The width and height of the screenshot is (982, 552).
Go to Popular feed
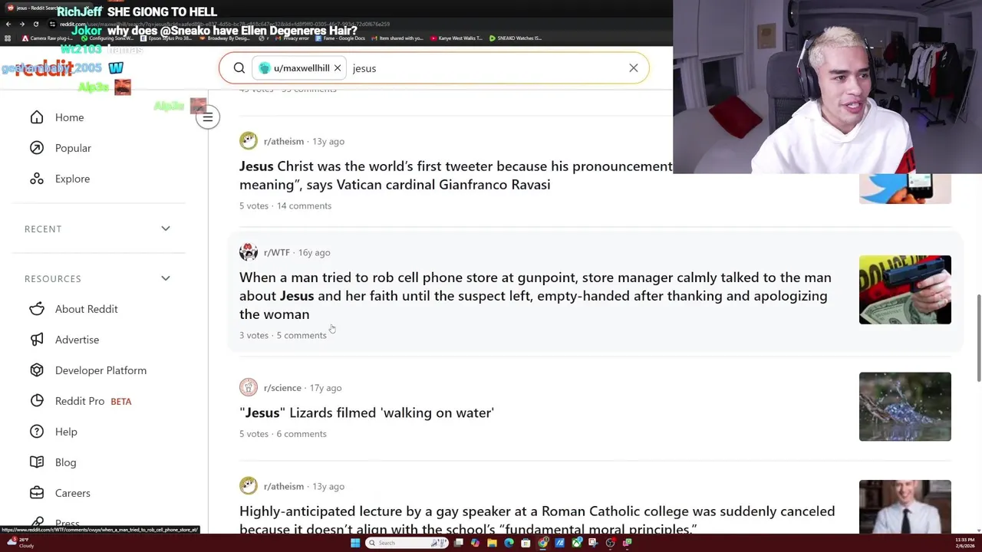click(x=73, y=148)
